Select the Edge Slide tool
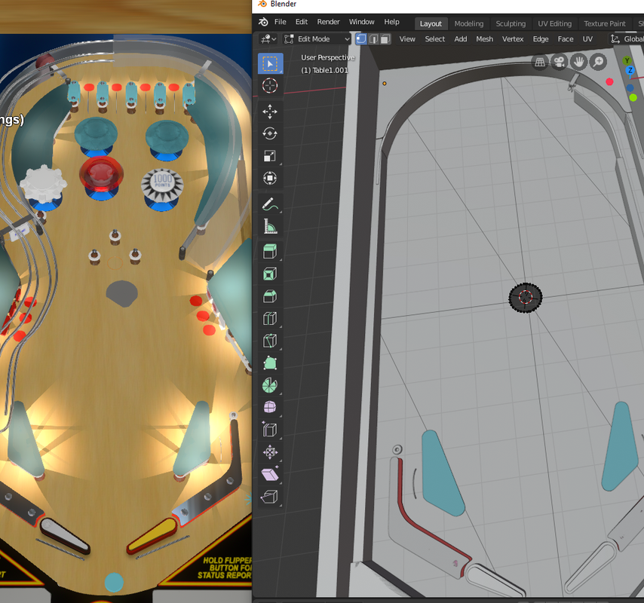This screenshot has height=603, width=644. click(x=270, y=430)
